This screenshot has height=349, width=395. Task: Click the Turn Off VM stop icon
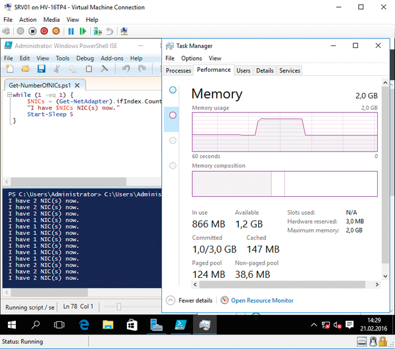32,31
